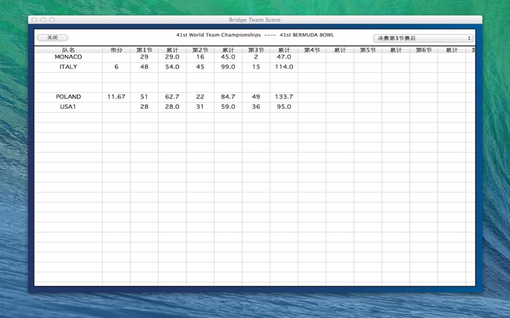Click the 第4节 column header

tap(312, 50)
